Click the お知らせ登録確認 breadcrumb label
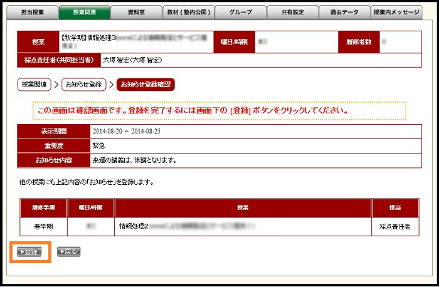Screen dimensions: 439x287 pyautogui.click(x=145, y=84)
